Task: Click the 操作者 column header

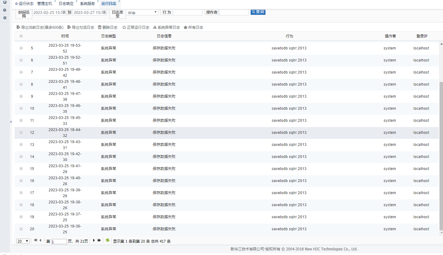Action: pos(390,36)
